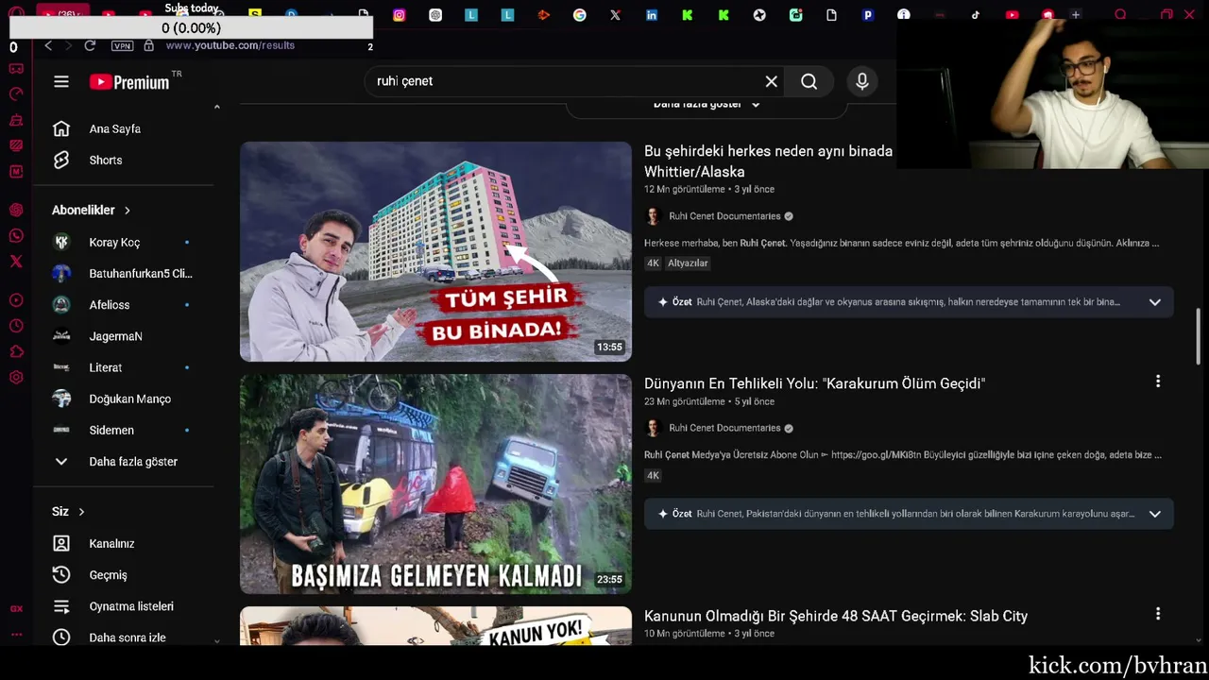The width and height of the screenshot is (1209, 680).
Task: Open three-dot menu for Karakurum video
Action: 1158,382
